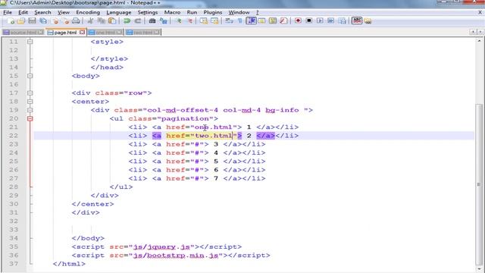Cut selection with the scissors icon
The height and width of the screenshot is (273, 485).
90,21
